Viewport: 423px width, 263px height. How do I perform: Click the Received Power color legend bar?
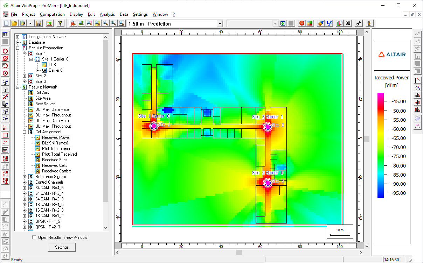[380, 145]
